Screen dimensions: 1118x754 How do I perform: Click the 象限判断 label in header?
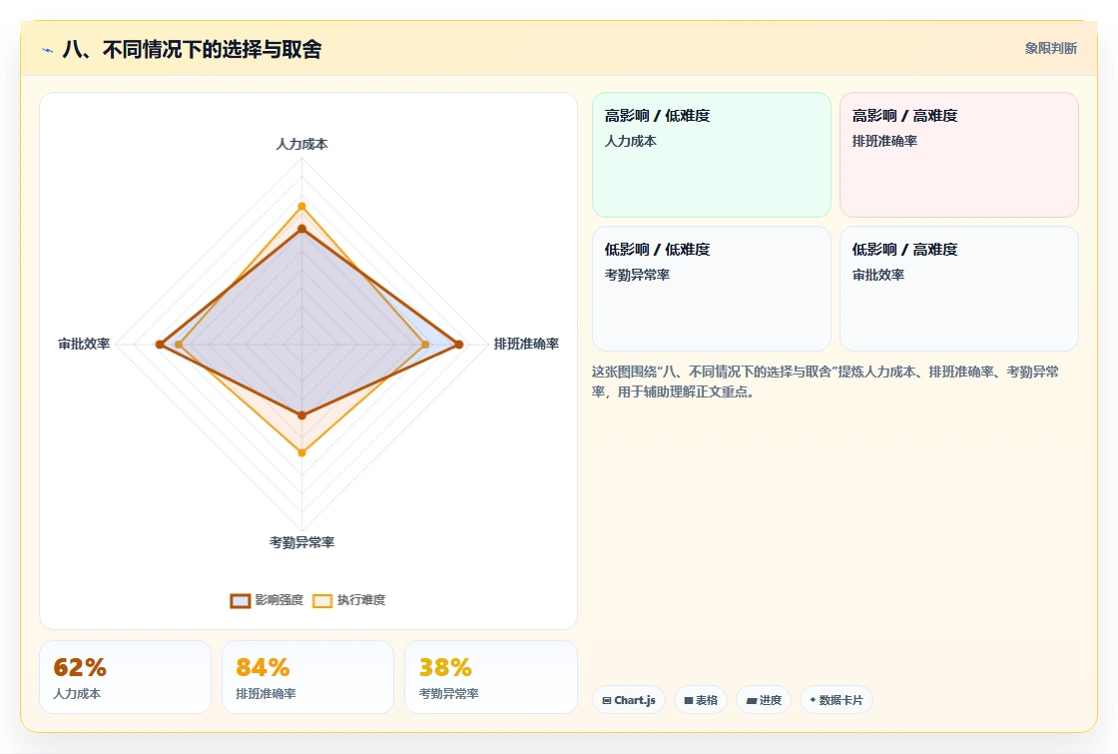(1050, 49)
